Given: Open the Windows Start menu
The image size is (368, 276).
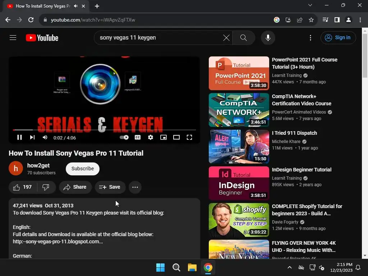Looking at the screenshot, I should 161,267.
